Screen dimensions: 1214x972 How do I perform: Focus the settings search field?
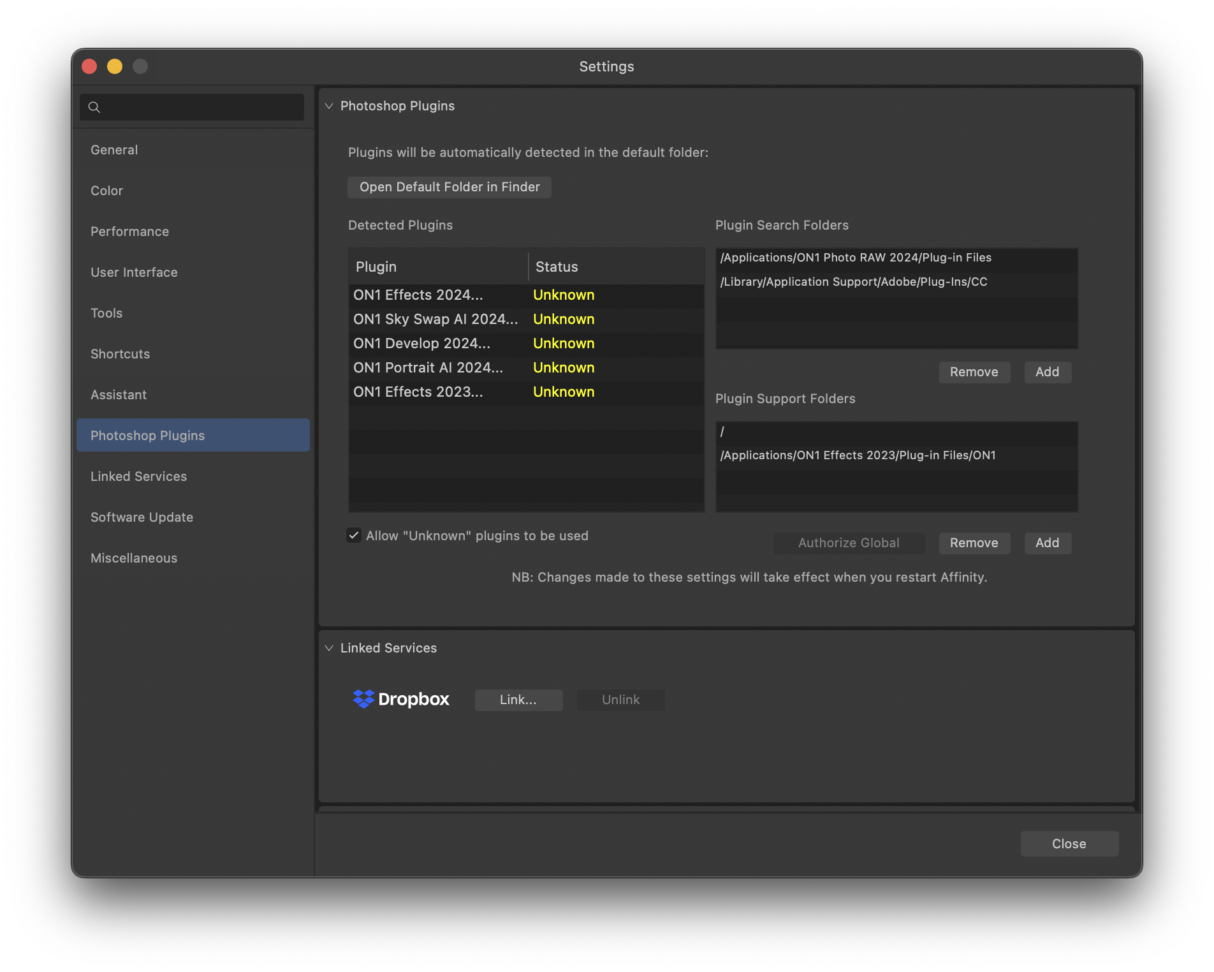(x=192, y=107)
